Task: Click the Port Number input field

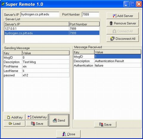Action: pyautogui.click(x=91, y=14)
